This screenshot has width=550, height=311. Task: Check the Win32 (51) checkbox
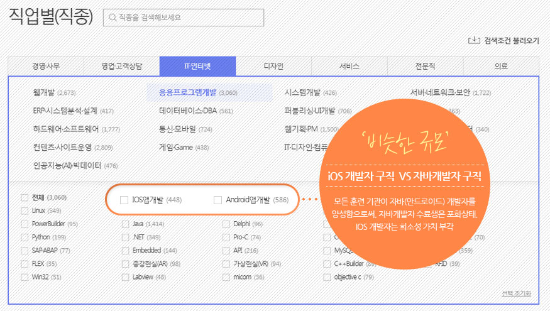pos(25,277)
